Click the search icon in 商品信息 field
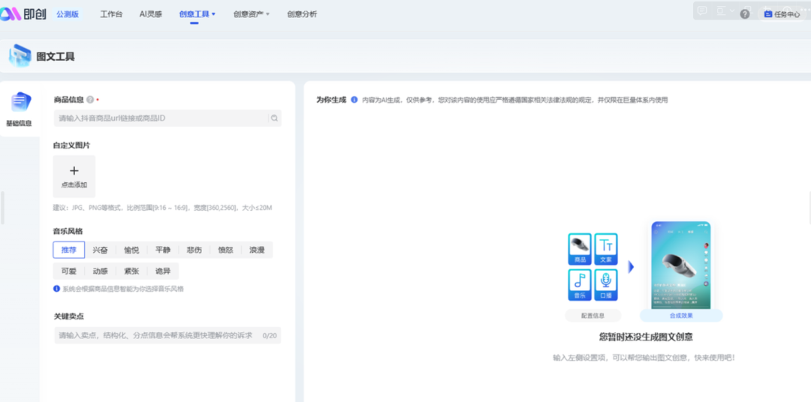The width and height of the screenshot is (811, 402). coord(275,118)
